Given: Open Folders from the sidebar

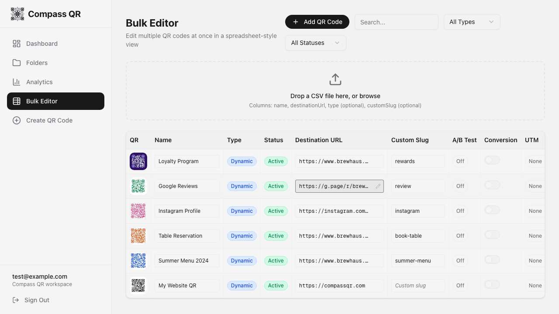Looking at the screenshot, I should coord(55,63).
